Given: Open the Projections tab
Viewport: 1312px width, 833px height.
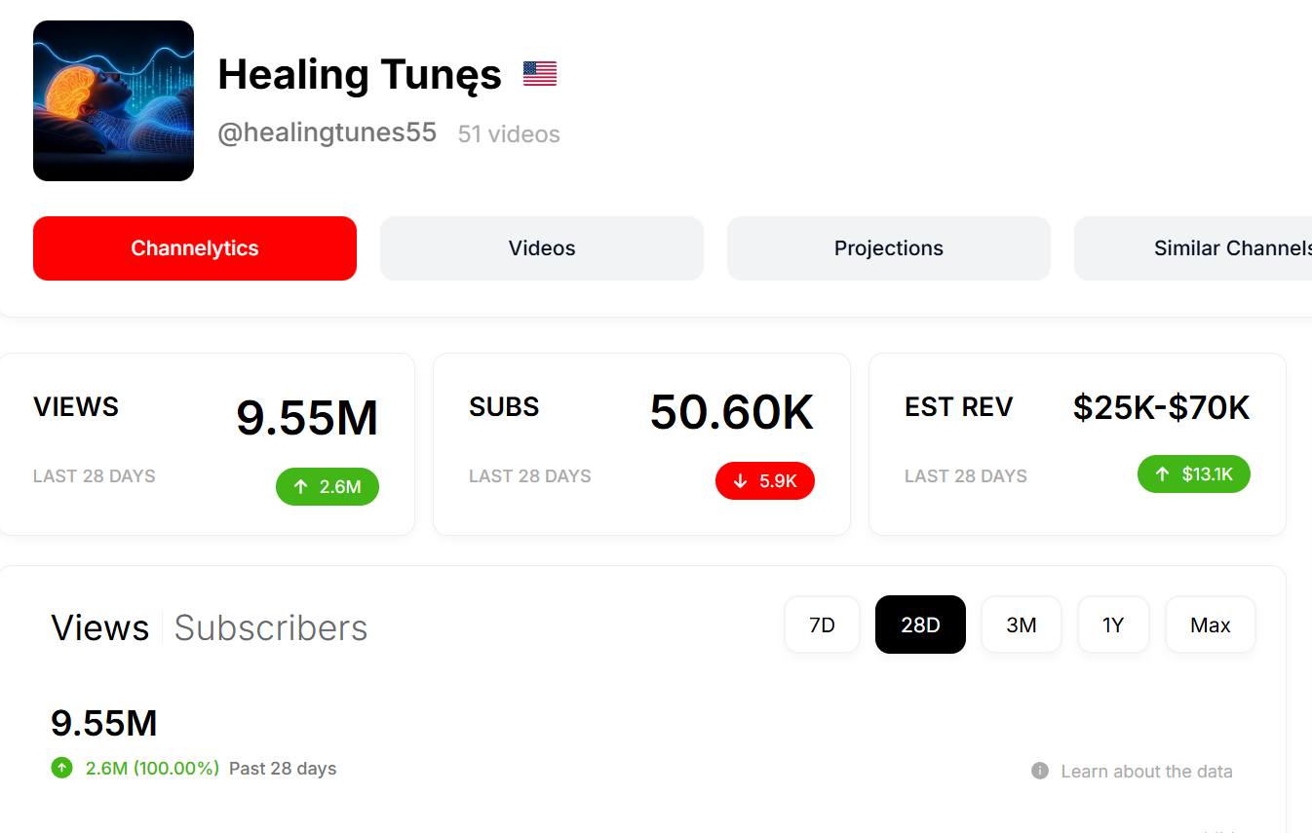Looking at the screenshot, I should click(889, 248).
